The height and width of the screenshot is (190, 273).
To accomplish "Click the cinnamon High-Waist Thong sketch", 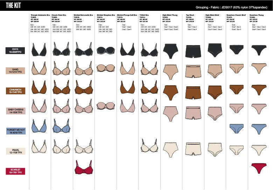I will click(x=171, y=93).
